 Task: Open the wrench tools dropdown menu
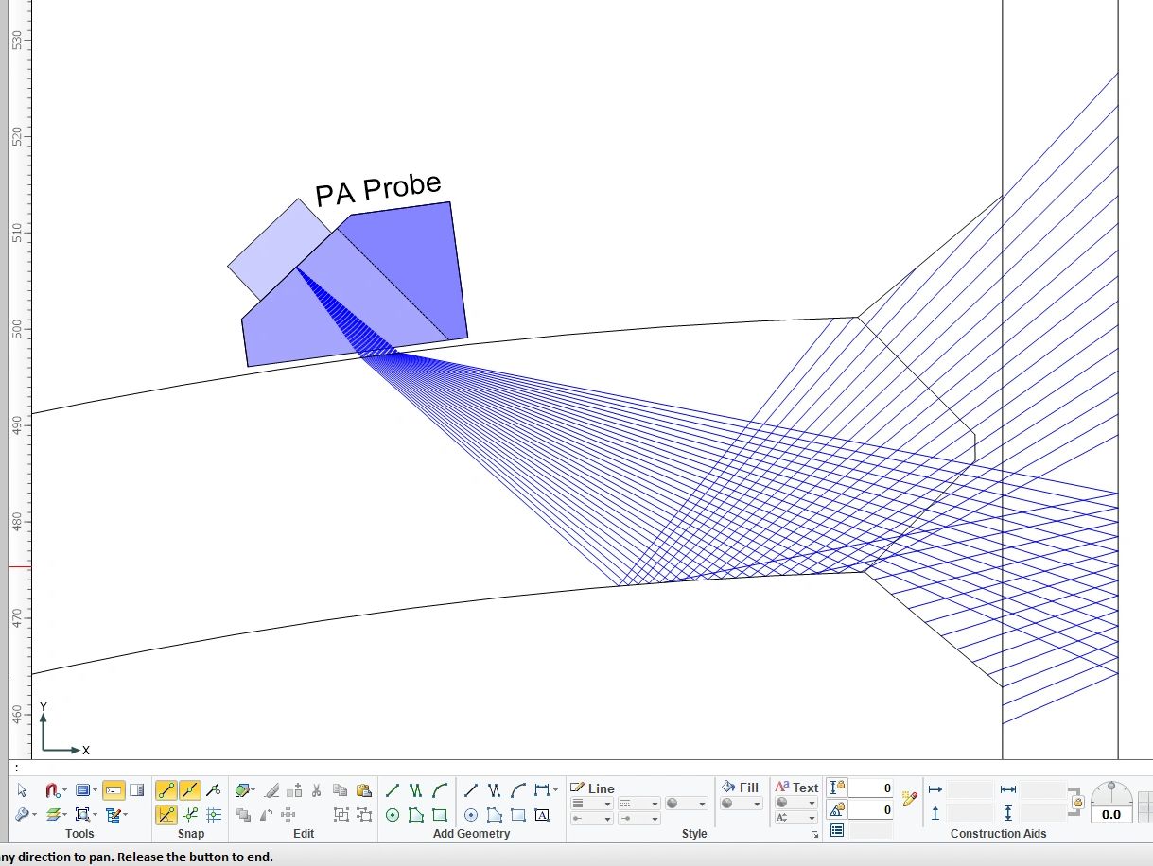click(x=26, y=815)
